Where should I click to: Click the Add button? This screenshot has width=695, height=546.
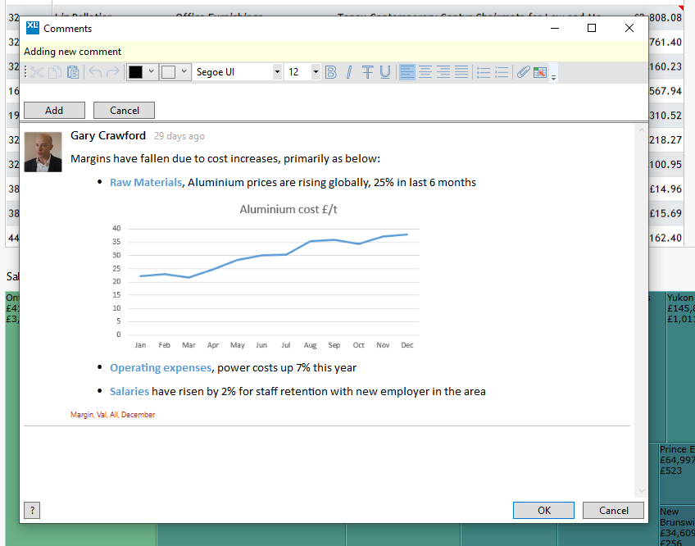click(54, 111)
